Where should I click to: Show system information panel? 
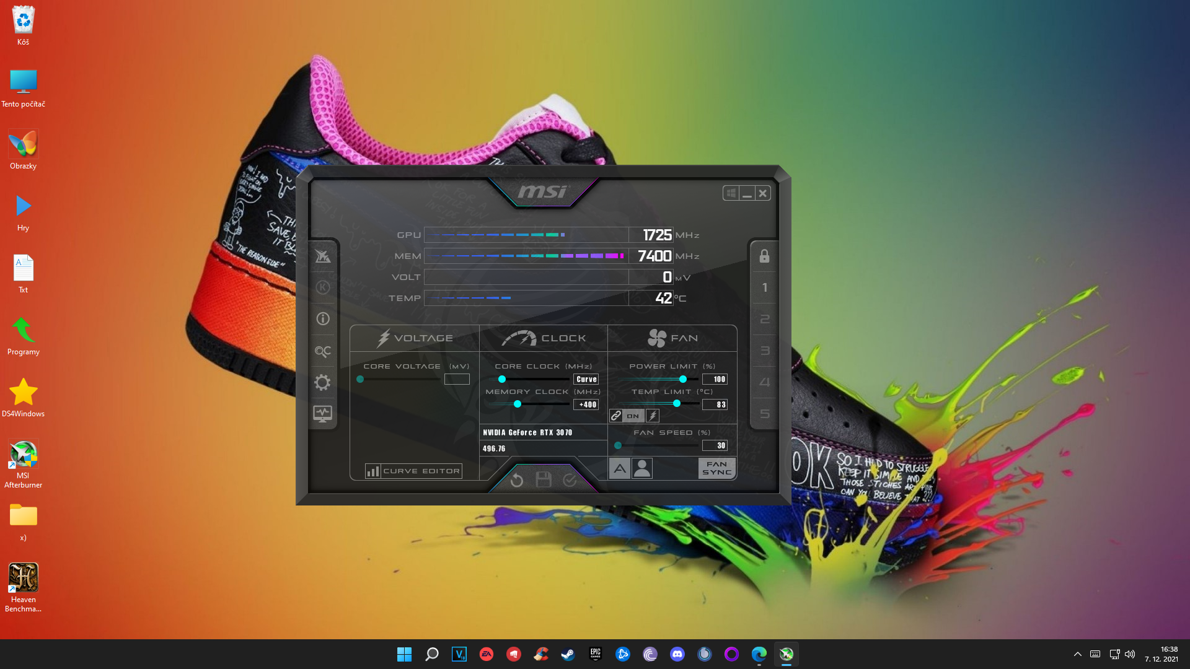click(x=322, y=318)
